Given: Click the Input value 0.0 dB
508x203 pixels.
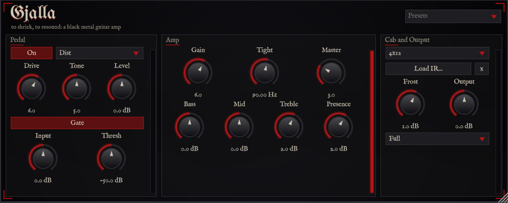Looking at the screenshot, I should (43, 180).
